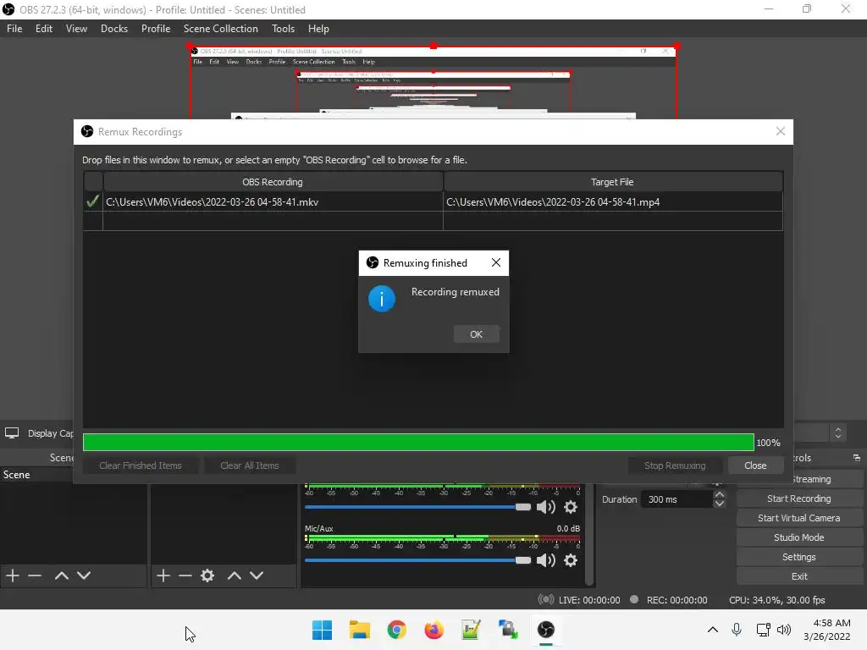This screenshot has width=867, height=650.
Task: Click the OBS Recording column header
Action: click(x=273, y=182)
